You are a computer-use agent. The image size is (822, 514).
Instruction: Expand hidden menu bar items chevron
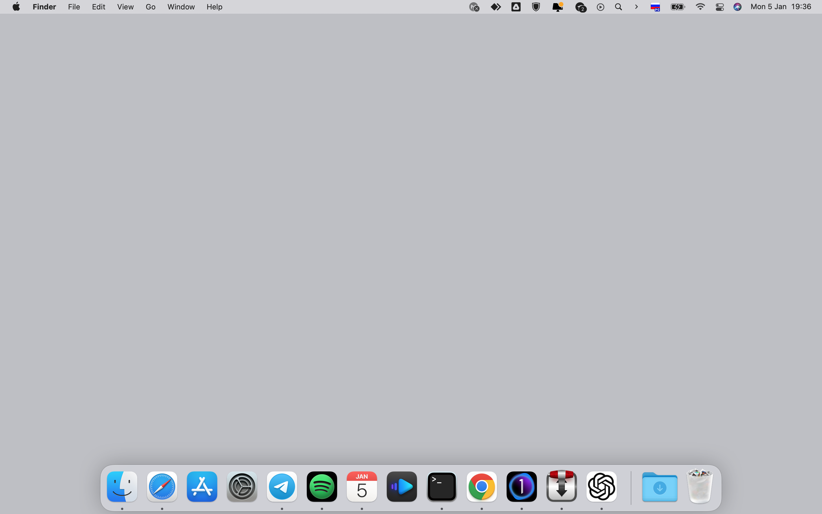click(636, 7)
